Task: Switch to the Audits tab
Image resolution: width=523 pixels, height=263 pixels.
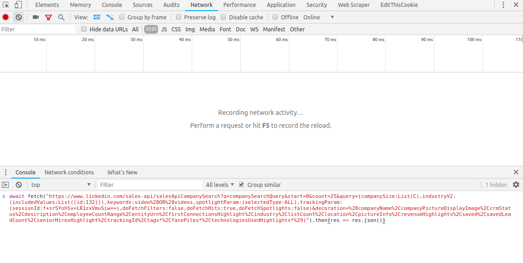Action: [171, 5]
